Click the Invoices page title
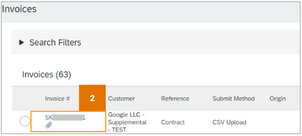This screenshot has width=302, height=136. [19, 9]
